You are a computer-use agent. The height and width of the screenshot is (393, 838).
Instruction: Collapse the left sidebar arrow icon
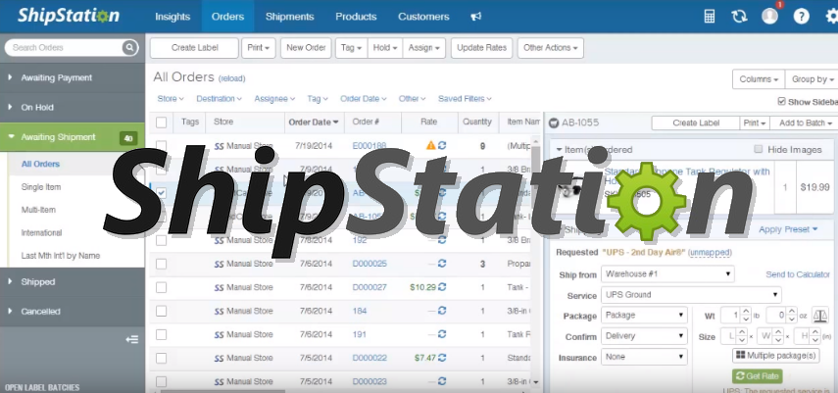[132, 339]
